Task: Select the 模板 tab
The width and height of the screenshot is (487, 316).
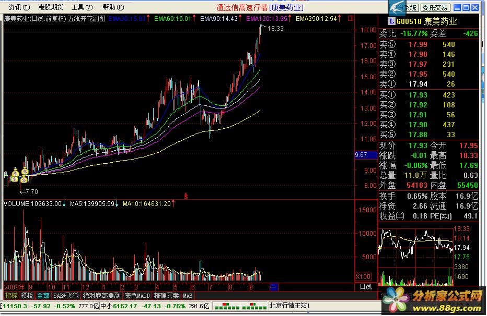Action: pos(27,296)
